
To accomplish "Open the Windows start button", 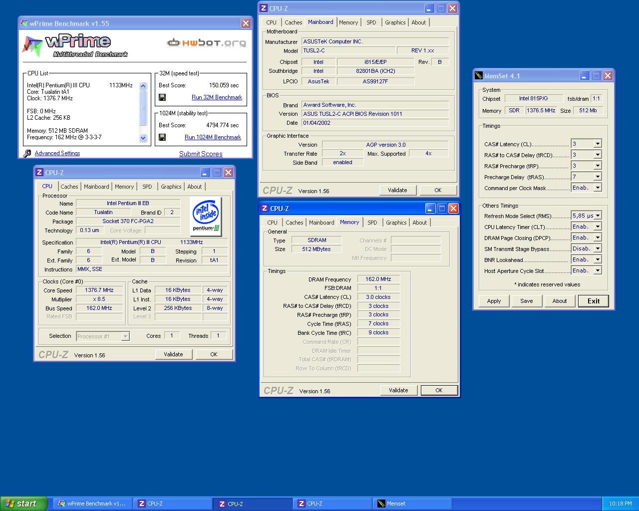I will pyautogui.click(x=23, y=504).
